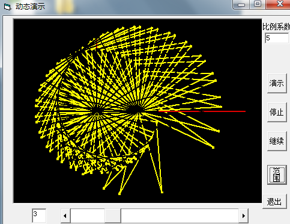Screen dimensions: 290x224
Task: Click the form icon in the title bar
Action: point(7,7)
